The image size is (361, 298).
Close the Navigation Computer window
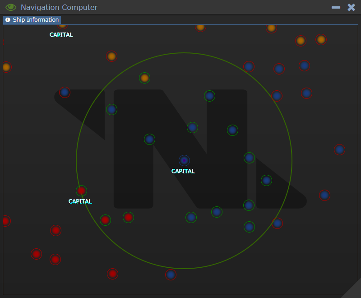(x=352, y=7)
